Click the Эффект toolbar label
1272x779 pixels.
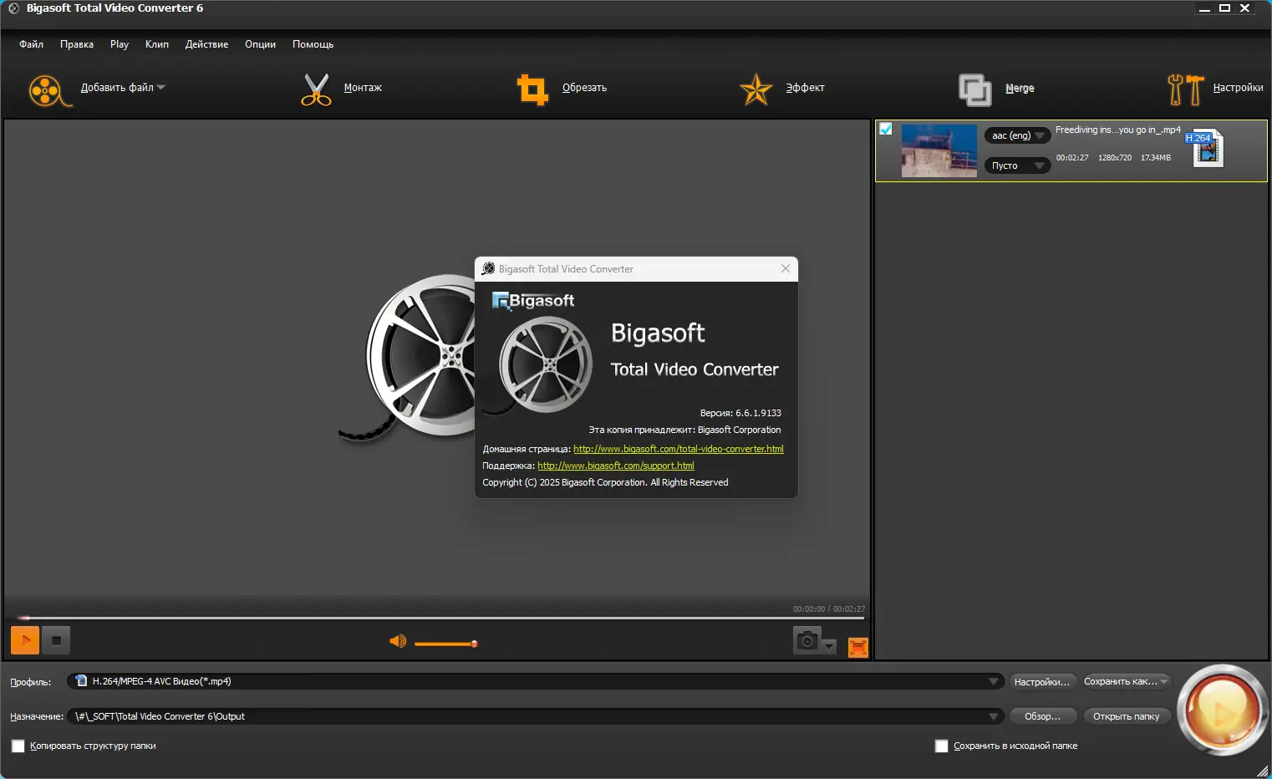(805, 88)
